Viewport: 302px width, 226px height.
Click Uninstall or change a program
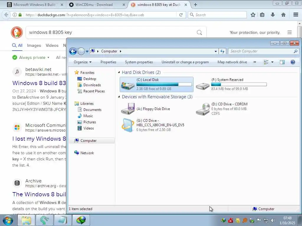[185, 62]
